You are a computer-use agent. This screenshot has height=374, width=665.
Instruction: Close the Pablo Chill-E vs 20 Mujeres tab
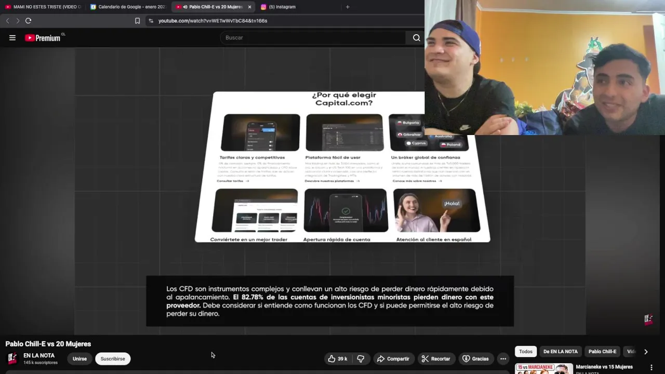[249, 7]
